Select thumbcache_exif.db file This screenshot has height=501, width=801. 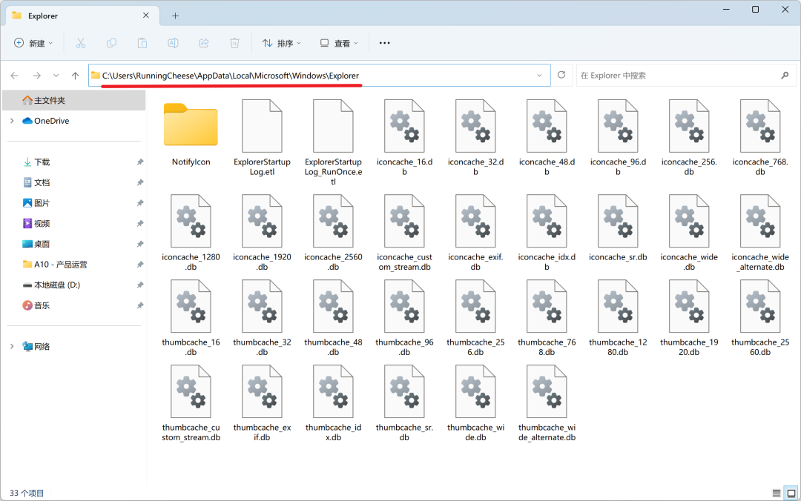point(262,403)
